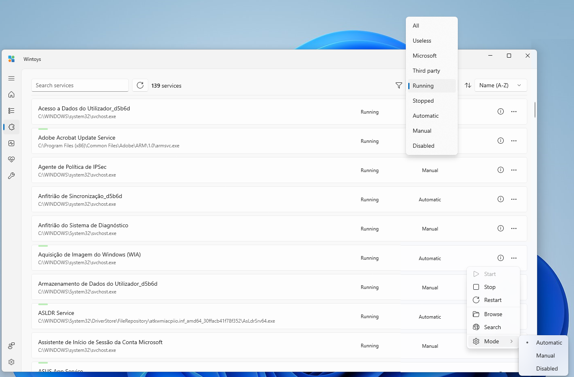Filter services by Useless
Viewport: 574px width, 377px height.
pyautogui.click(x=432, y=41)
